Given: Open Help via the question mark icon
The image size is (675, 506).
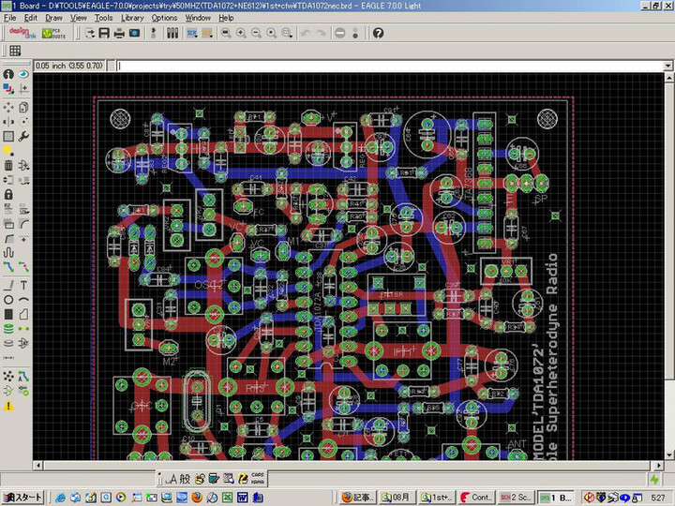Looking at the screenshot, I should coord(378,33).
